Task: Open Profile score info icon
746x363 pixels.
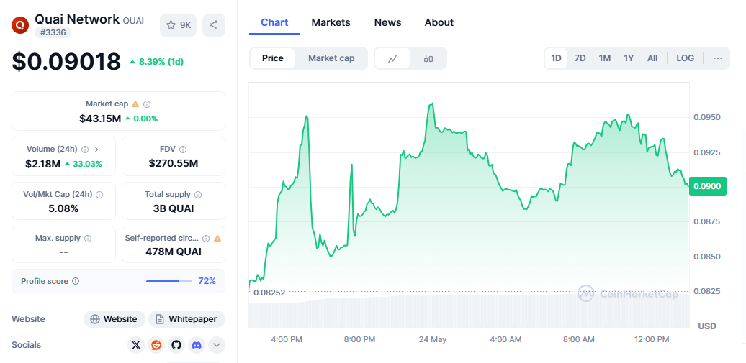Action: pyautogui.click(x=76, y=281)
